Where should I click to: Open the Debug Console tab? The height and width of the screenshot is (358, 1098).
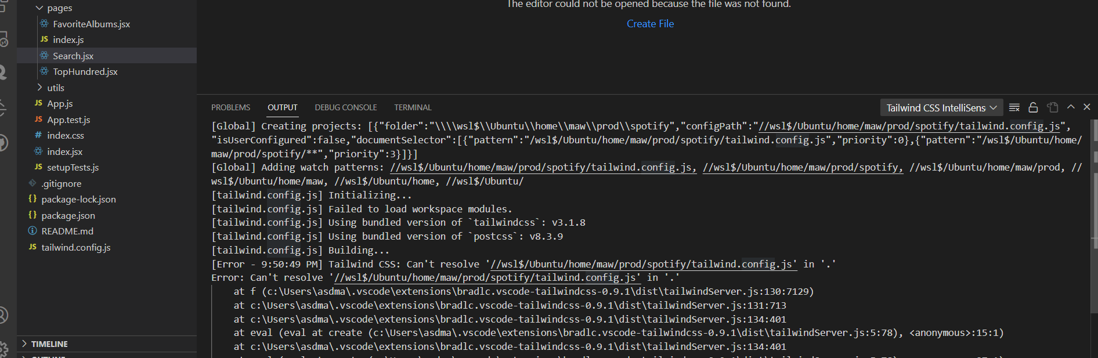(x=346, y=107)
